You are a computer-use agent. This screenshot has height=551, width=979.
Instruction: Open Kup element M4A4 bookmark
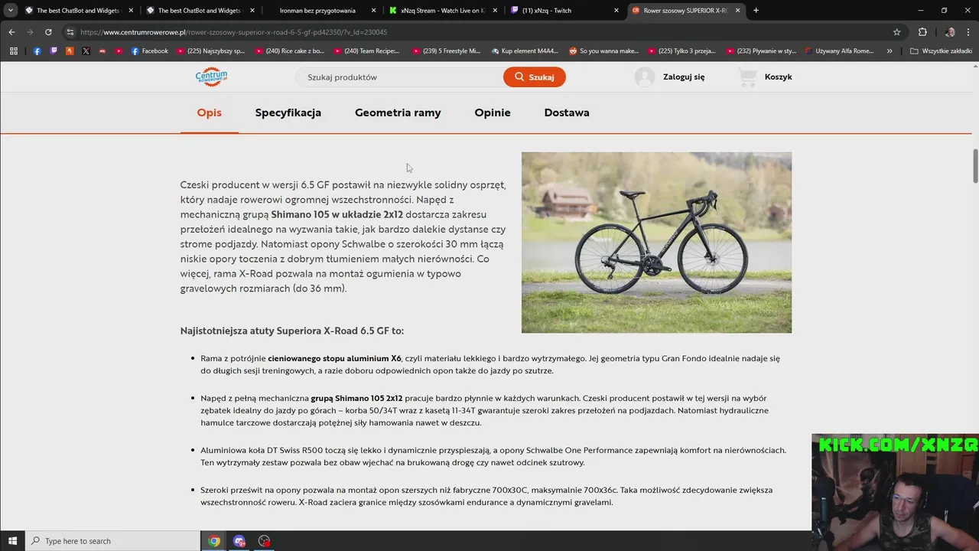pyautogui.click(x=525, y=51)
